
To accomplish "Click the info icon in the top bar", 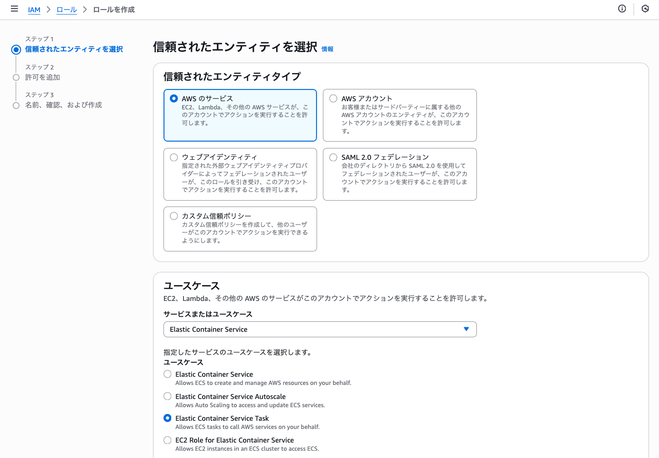I will pos(622,9).
